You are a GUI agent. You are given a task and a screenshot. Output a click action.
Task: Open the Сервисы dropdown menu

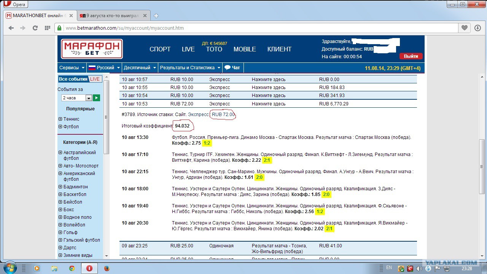(72, 67)
